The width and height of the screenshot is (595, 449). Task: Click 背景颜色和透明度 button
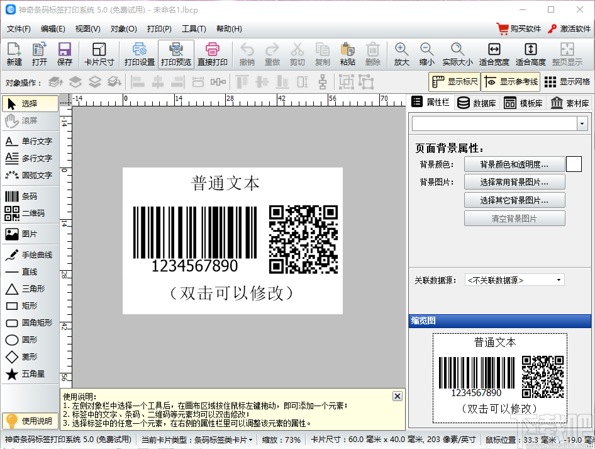514,164
